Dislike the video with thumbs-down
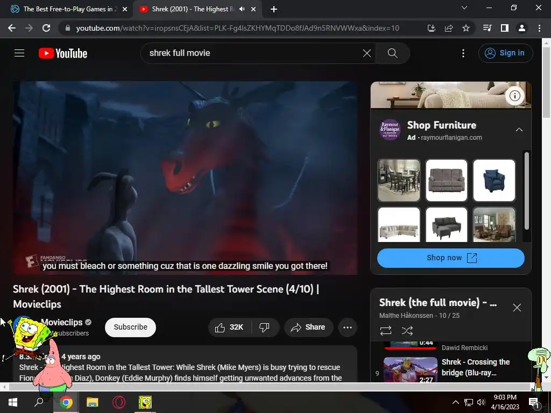This screenshot has height=413, width=551. 264,327
